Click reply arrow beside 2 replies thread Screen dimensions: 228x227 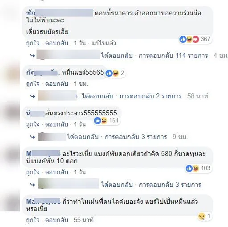[x=33, y=97]
